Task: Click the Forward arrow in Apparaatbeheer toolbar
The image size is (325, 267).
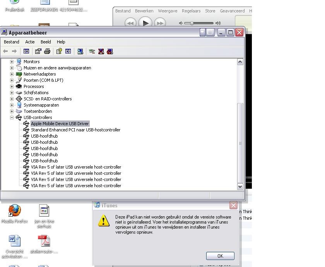Action: [x=14, y=51]
